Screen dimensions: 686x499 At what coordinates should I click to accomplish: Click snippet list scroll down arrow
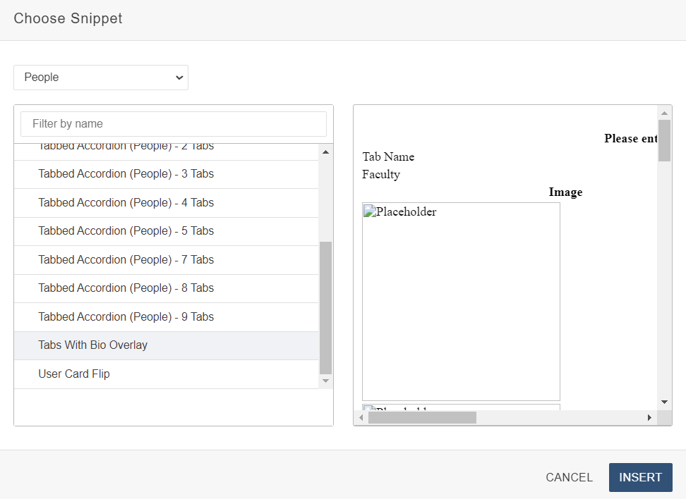coord(325,381)
